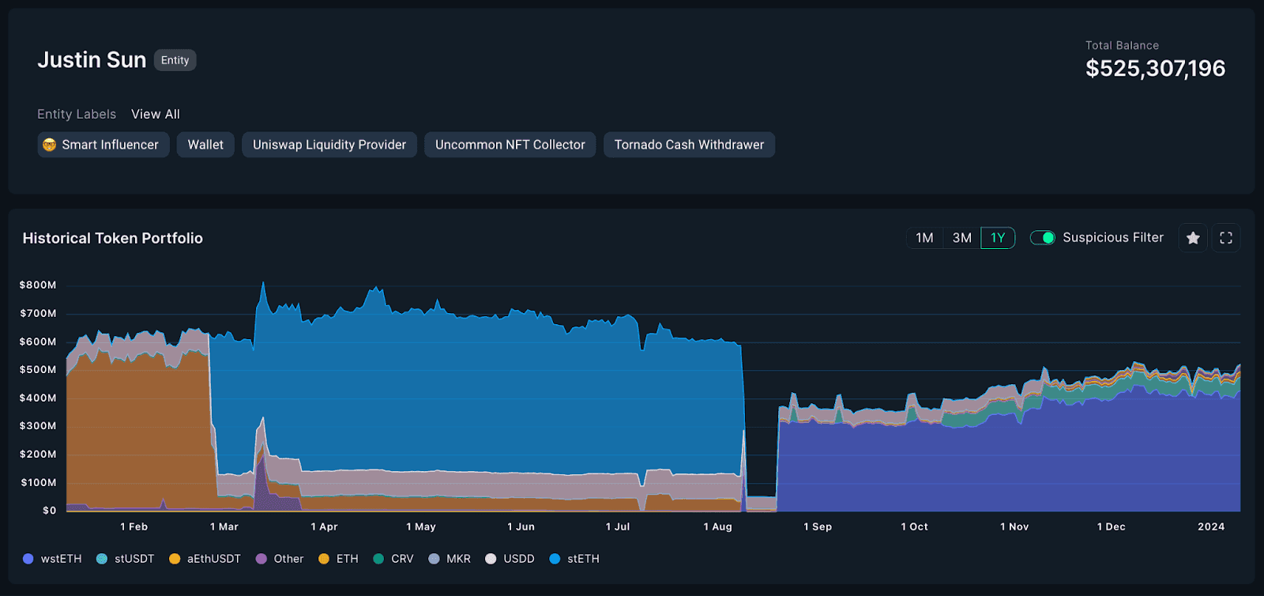Click the 1 May axis label
This screenshot has height=596, width=1264.
(421, 526)
